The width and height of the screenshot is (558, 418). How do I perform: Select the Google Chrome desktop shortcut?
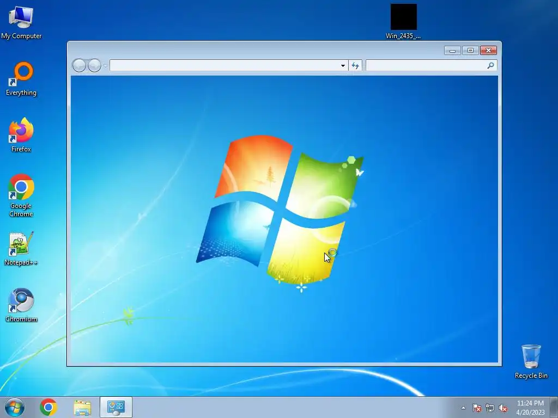click(21, 195)
